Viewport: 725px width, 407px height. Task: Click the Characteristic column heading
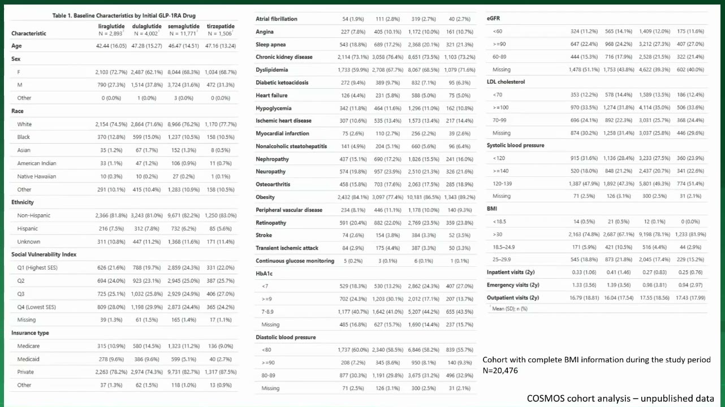pos(29,33)
